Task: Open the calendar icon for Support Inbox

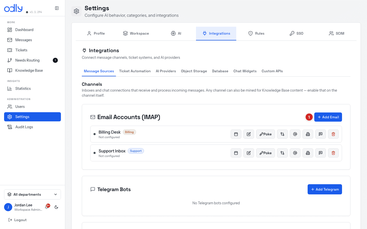Action: point(236,153)
